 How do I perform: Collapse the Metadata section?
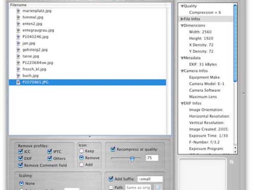click(x=182, y=58)
